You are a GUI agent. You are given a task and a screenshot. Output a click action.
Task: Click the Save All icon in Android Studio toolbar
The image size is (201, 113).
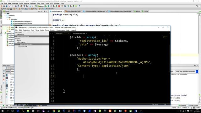pos(4,6)
